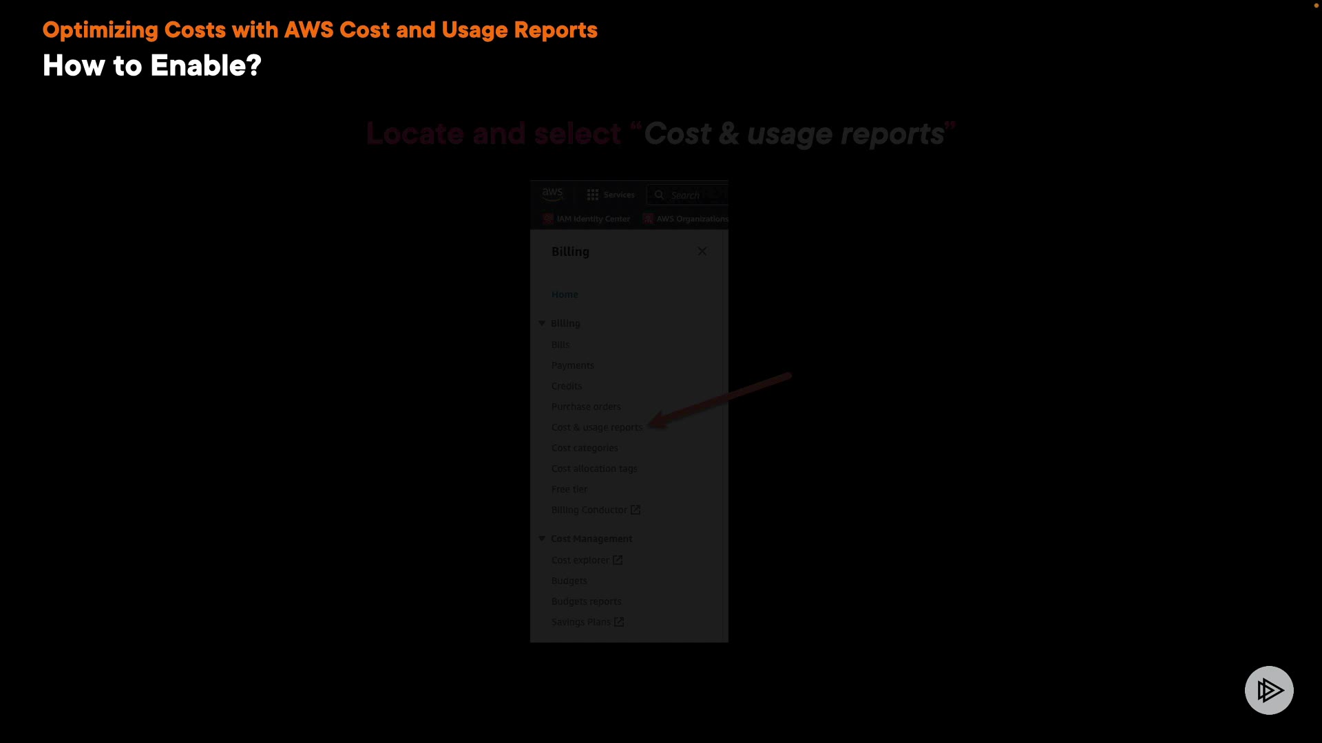Open Purchase orders page
This screenshot has width=1322, height=743.
point(585,407)
